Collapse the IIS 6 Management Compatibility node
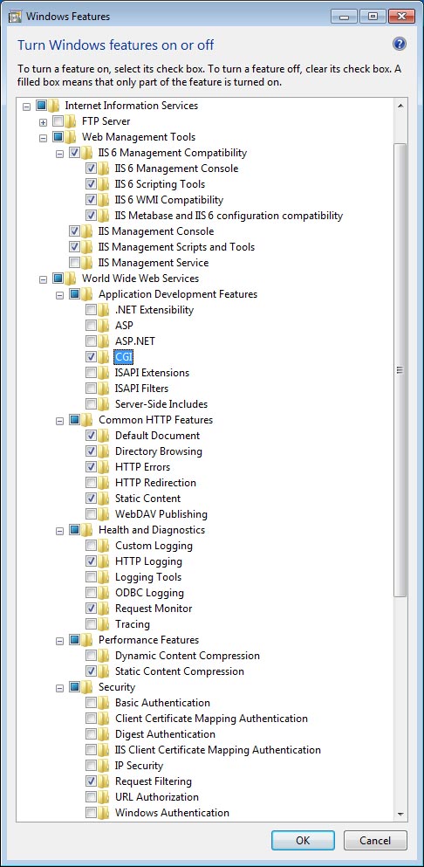424x867 pixels. pyautogui.click(x=59, y=153)
